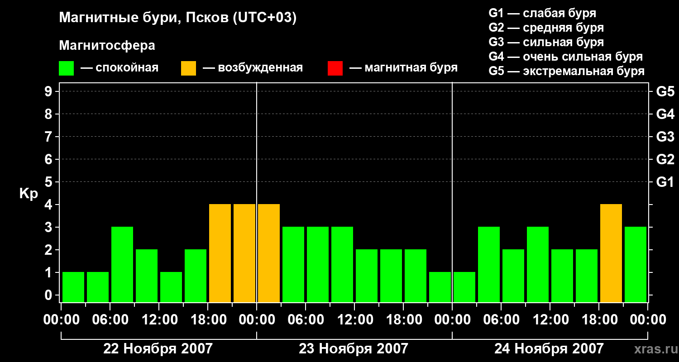Click the 'G1 — слабая буря' description

coord(542,13)
